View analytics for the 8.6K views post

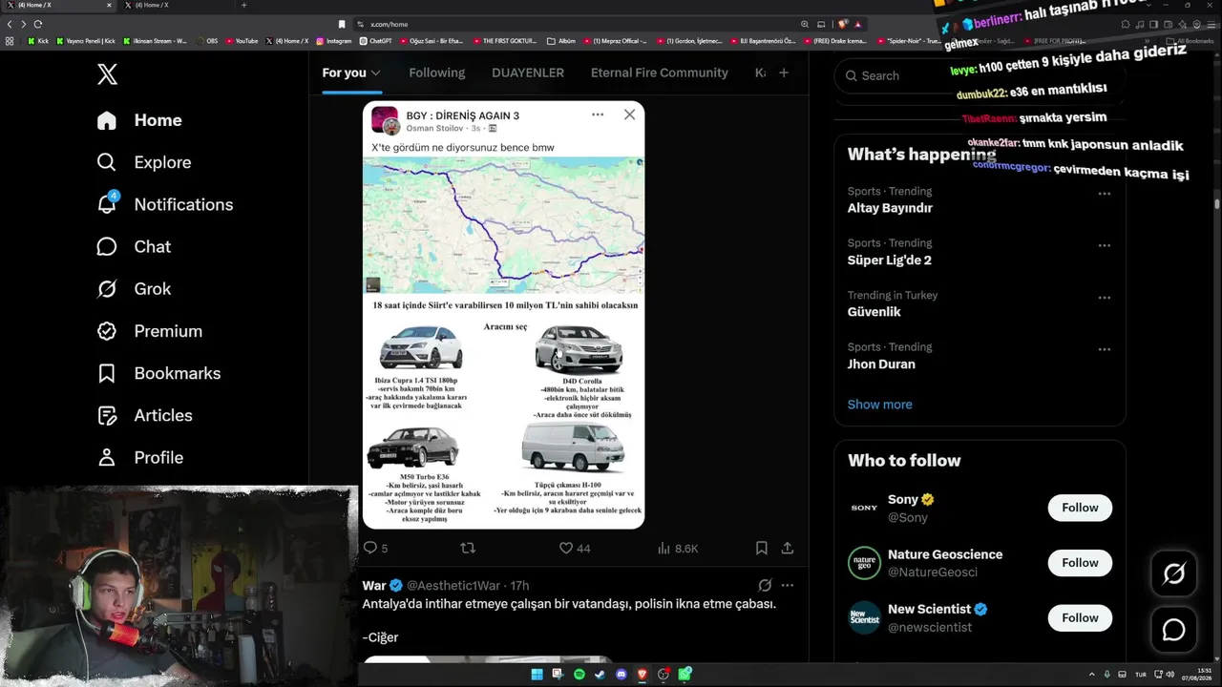pyautogui.click(x=678, y=548)
